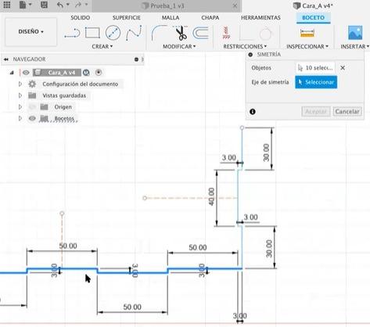This screenshot has height=327, width=370.
Task: Activate Cara_A v4 component radio button
Action: tap(99, 73)
